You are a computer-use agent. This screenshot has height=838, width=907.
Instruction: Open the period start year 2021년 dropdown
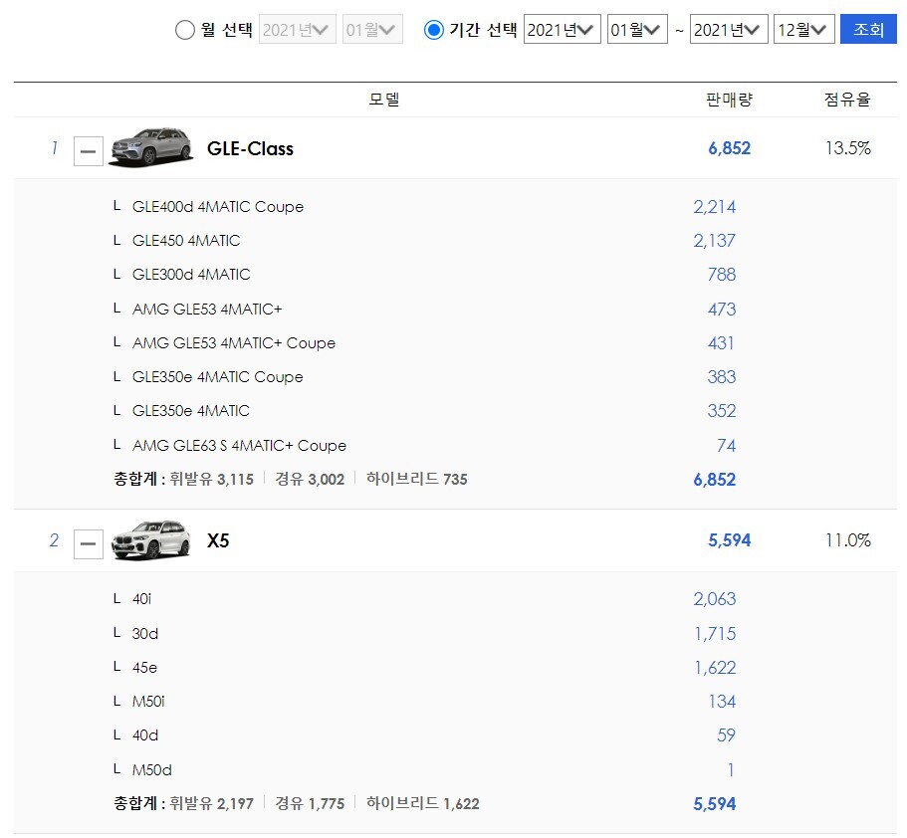pyautogui.click(x=562, y=30)
